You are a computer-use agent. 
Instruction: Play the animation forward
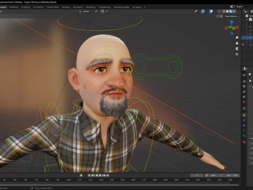click(100, 175)
